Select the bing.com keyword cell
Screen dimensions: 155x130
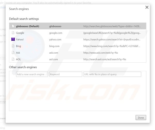(54, 46)
